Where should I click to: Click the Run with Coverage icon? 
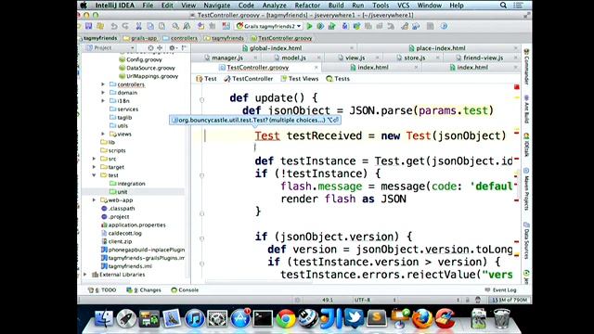tap(332, 26)
